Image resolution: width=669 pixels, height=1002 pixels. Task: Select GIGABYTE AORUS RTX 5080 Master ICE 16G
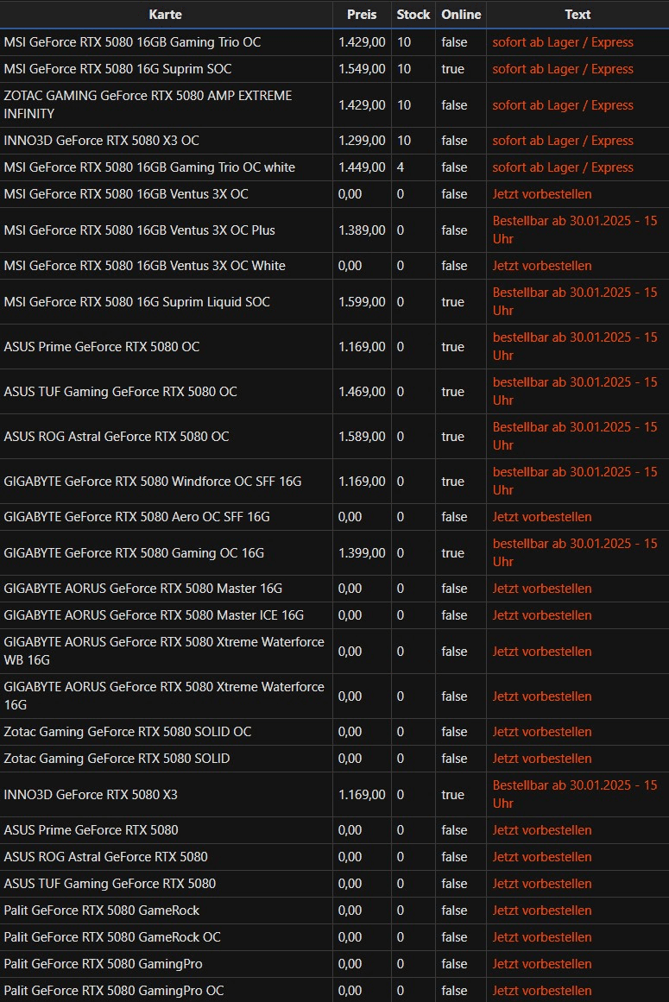tap(154, 614)
